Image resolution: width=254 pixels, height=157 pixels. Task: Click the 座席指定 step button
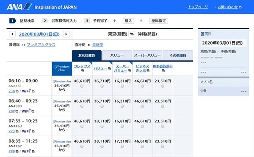click(159, 21)
